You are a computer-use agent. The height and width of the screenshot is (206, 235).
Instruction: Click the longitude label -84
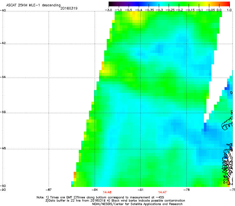[95, 190]
